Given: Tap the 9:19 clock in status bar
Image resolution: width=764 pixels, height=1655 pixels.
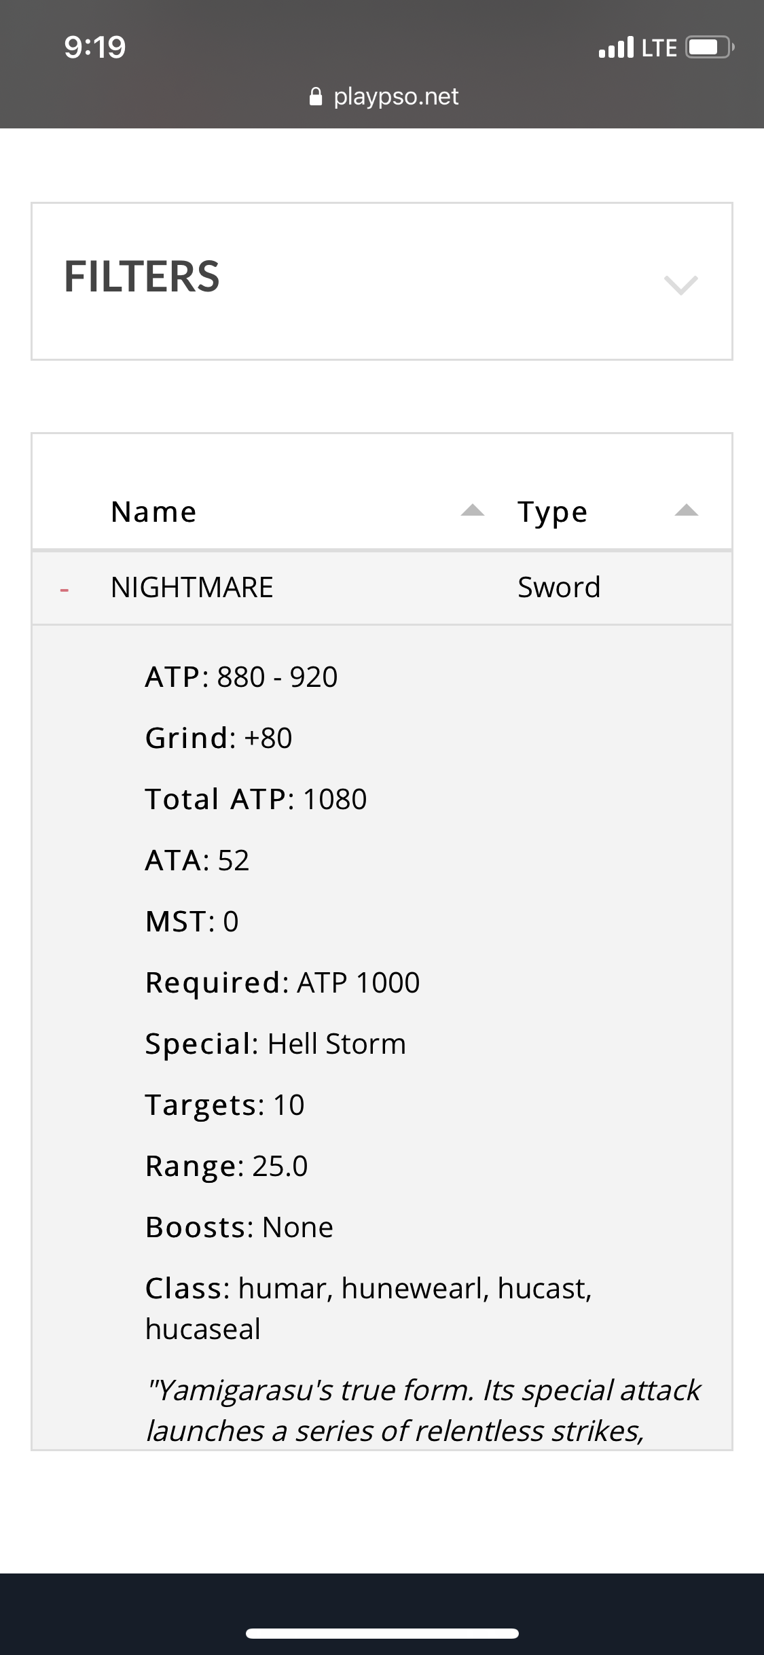Looking at the screenshot, I should point(95,48).
